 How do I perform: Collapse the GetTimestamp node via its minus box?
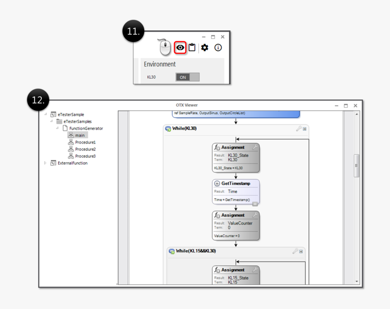[255, 204]
